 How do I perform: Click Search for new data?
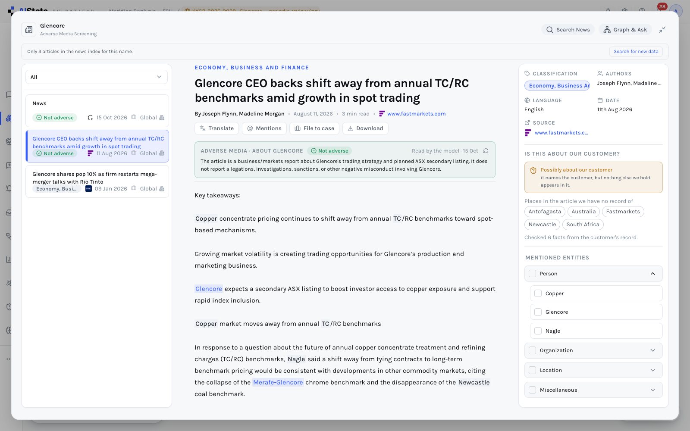pos(636,51)
